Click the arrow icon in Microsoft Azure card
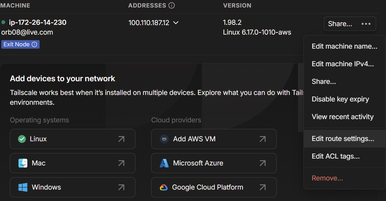 pos(262,163)
